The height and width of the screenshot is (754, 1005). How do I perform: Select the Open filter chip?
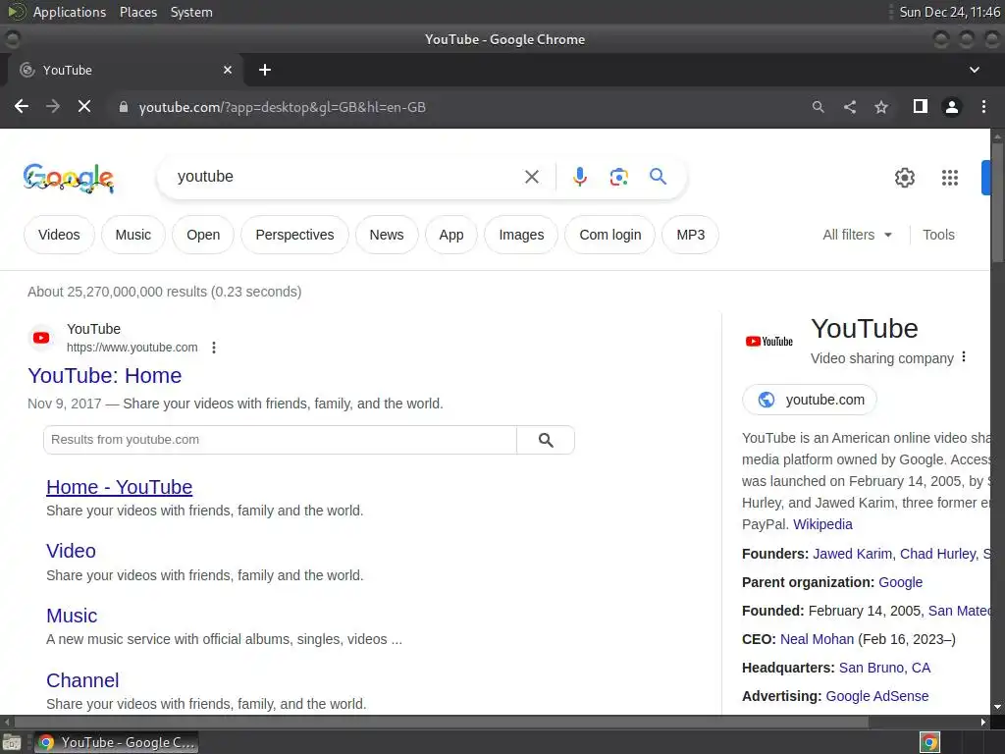[203, 235]
